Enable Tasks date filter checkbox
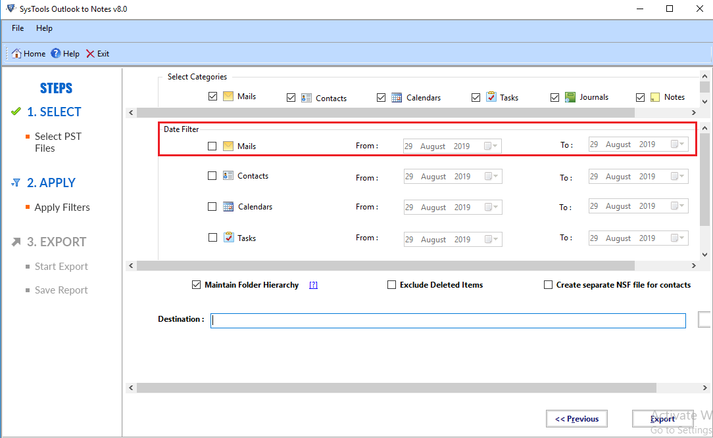Image resolution: width=713 pixels, height=438 pixels. [212, 237]
